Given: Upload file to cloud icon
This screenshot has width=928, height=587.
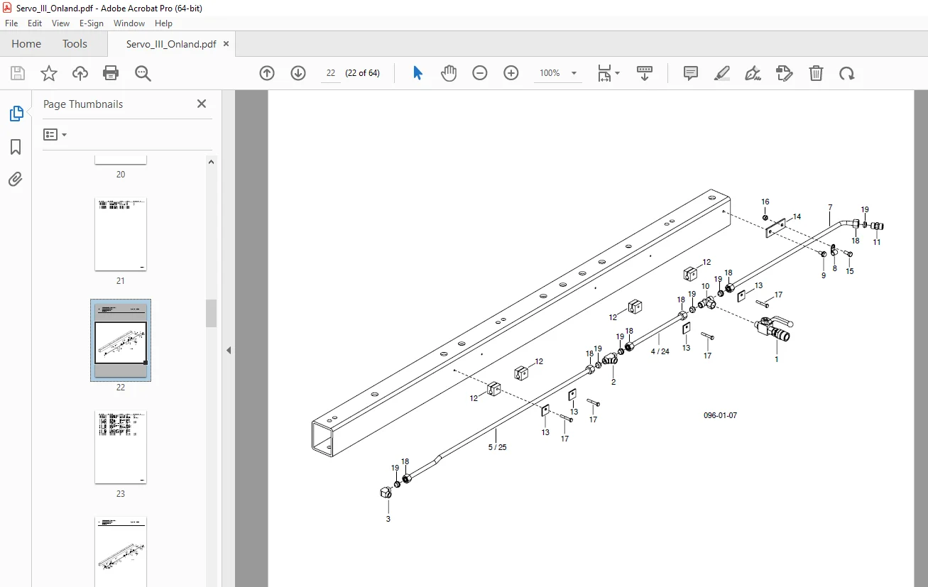Looking at the screenshot, I should (x=80, y=73).
